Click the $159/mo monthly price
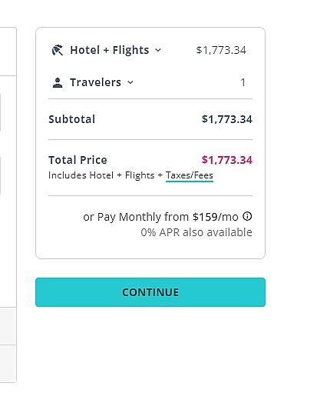The image size is (317, 393). [x=216, y=217]
